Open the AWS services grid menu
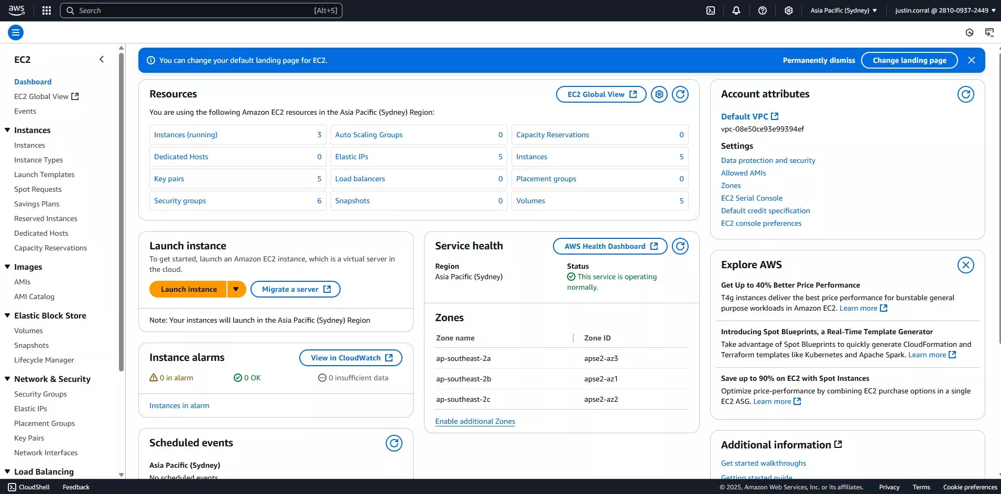The width and height of the screenshot is (1001, 494). point(47,10)
